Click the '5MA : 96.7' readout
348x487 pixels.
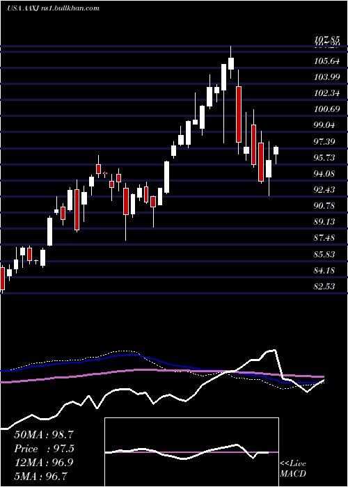[x=40, y=476]
